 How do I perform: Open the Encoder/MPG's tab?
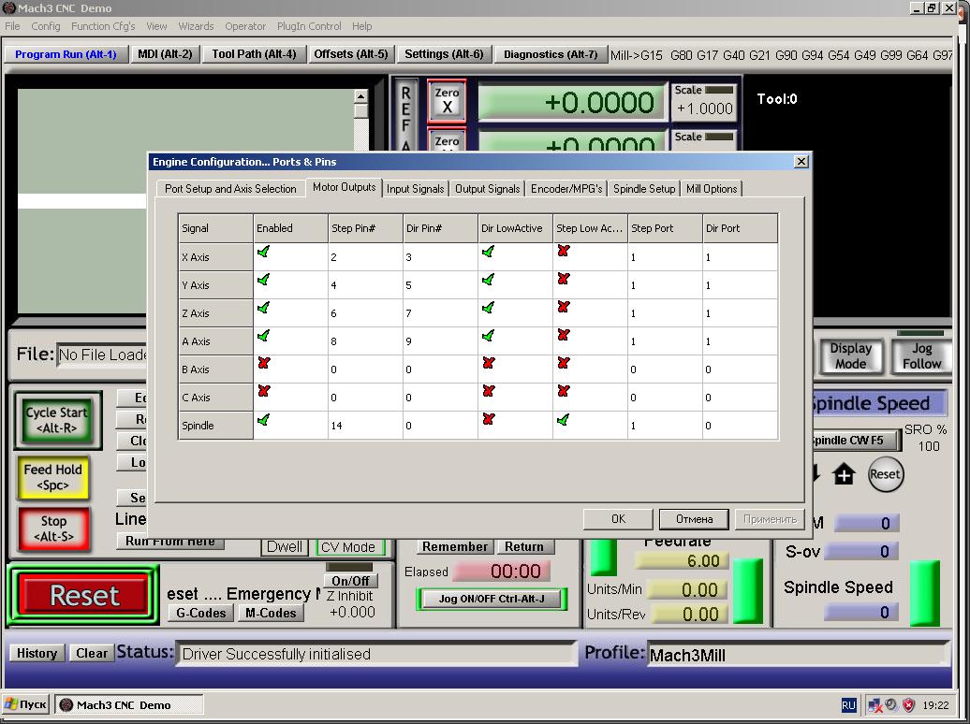(566, 189)
